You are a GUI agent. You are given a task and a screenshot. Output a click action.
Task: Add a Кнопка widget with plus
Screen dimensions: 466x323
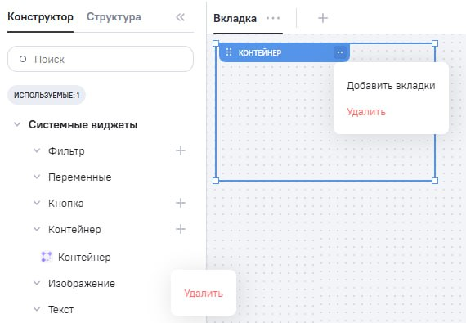tap(181, 203)
